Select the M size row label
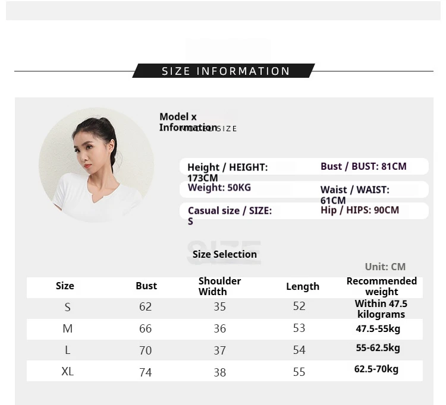The image size is (446, 405). coord(68,328)
